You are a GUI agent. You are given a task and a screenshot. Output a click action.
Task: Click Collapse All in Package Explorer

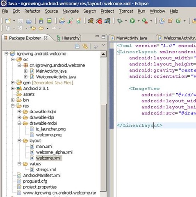[77, 47]
